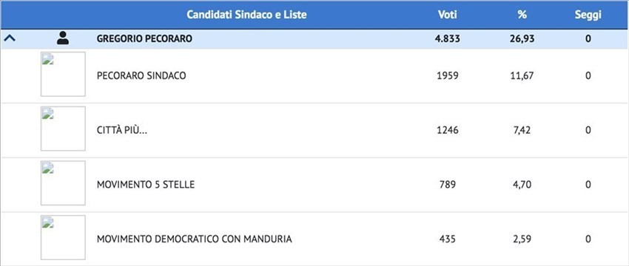Image resolution: width=629 pixels, height=266 pixels.
Task: Select the MOVIMENTO 5 STELLE list name
Action: (146, 185)
